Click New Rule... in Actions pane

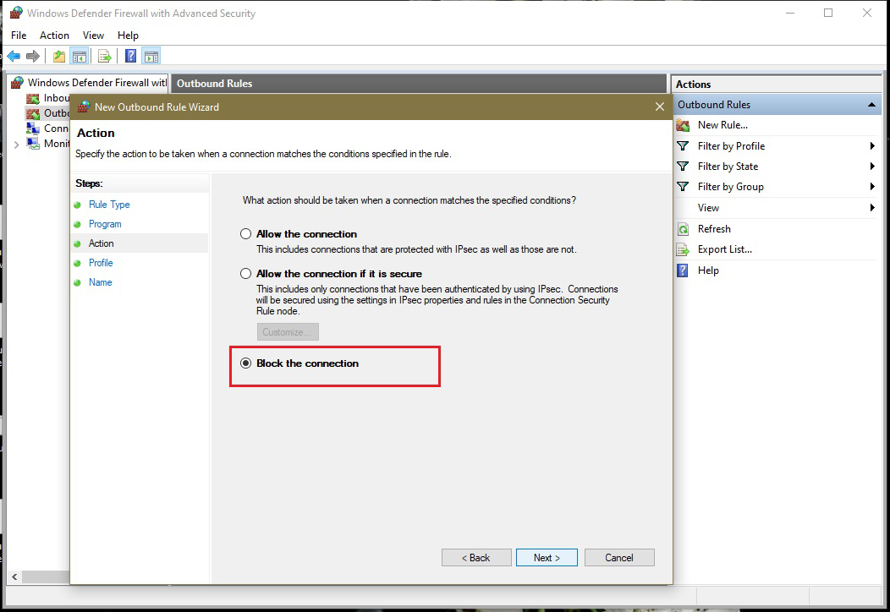722,125
